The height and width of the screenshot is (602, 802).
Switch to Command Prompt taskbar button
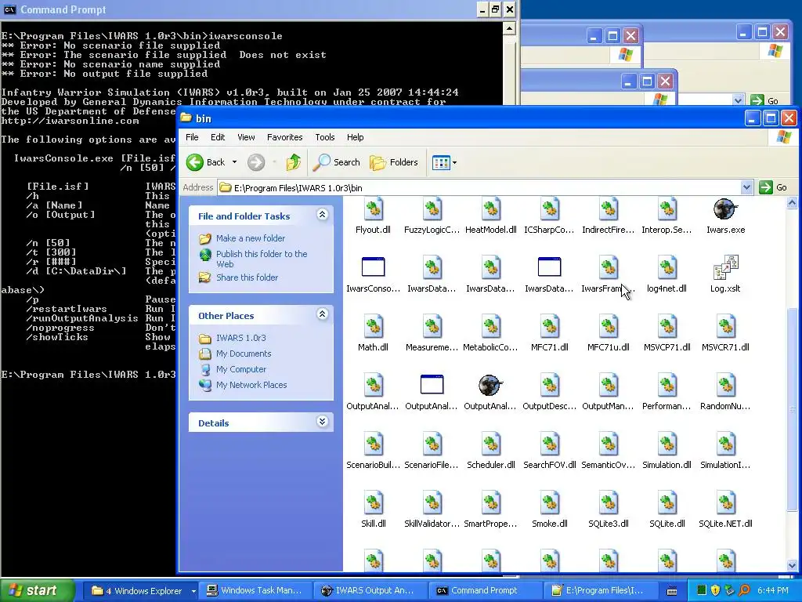coord(484,591)
